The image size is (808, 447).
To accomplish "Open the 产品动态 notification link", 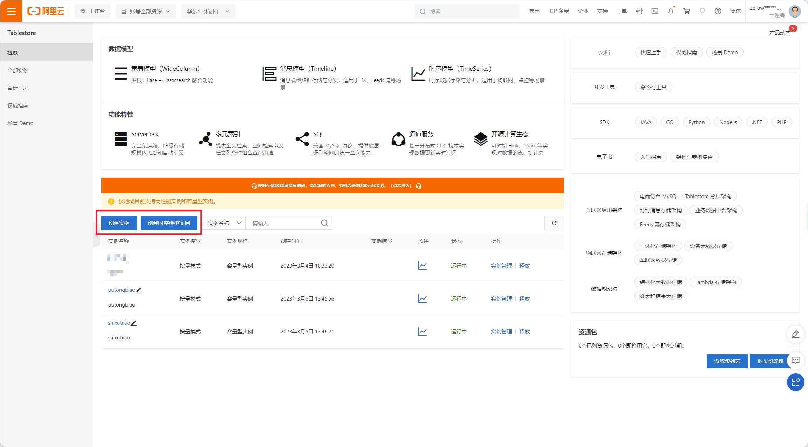I will click(x=780, y=33).
